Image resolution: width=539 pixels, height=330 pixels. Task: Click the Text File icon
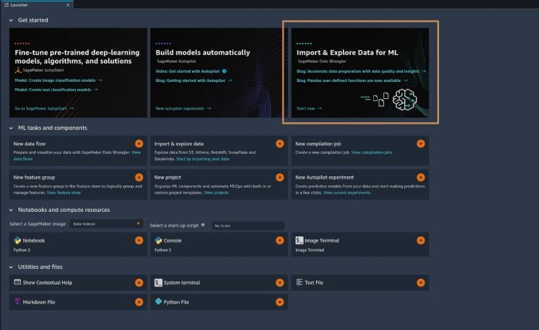click(300, 282)
